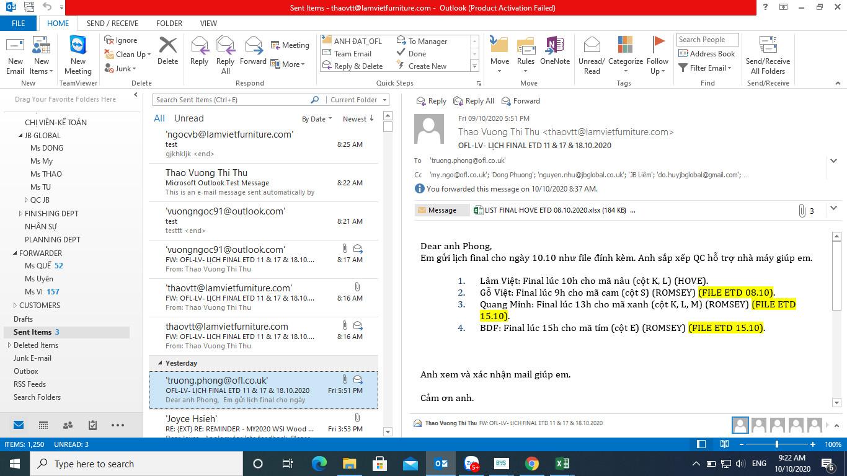Open Microsoft Edge from the taskbar
847x476 pixels.
tap(319, 464)
